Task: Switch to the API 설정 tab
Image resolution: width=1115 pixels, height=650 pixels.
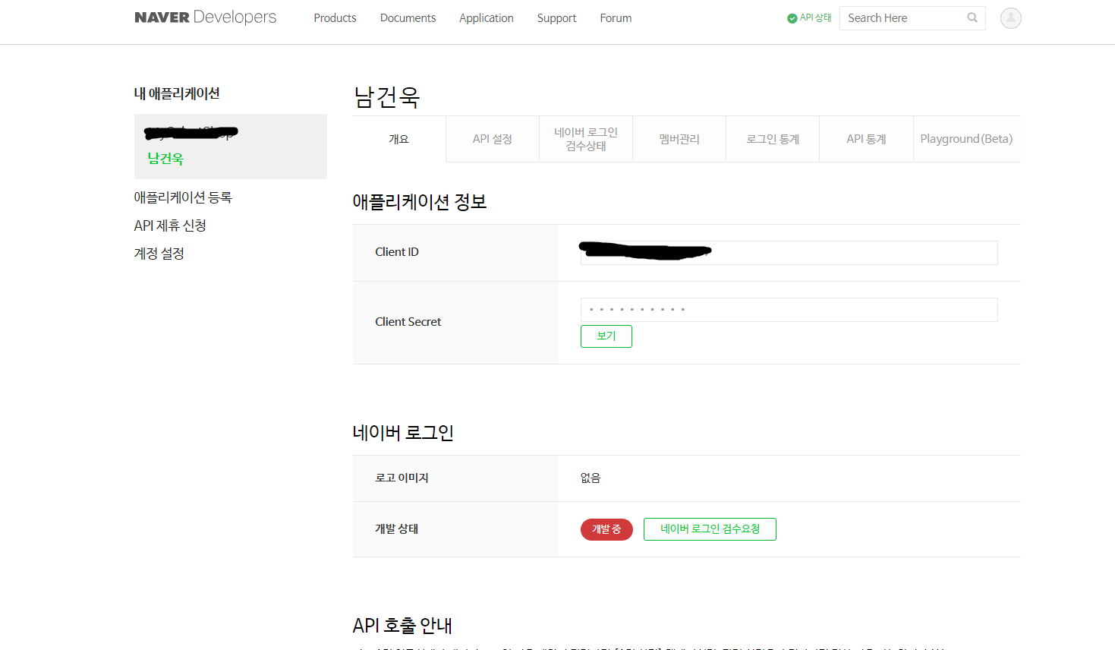Action: point(493,139)
